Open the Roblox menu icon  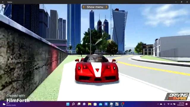[4, 7]
